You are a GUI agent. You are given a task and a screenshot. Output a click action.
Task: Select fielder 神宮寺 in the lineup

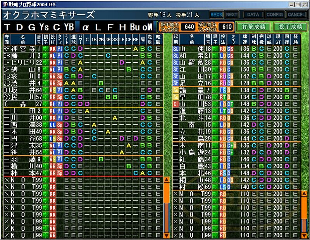pos(83,49)
